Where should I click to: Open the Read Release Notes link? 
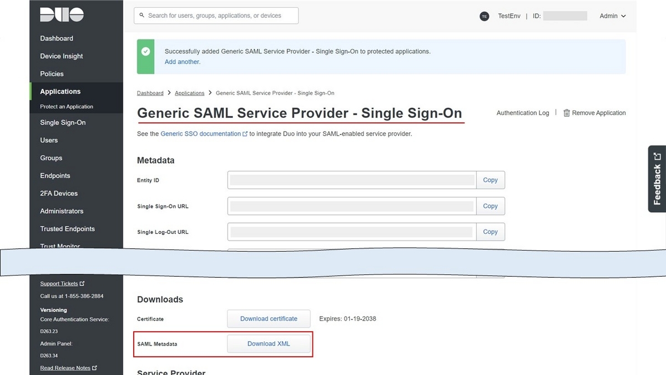tap(68, 368)
